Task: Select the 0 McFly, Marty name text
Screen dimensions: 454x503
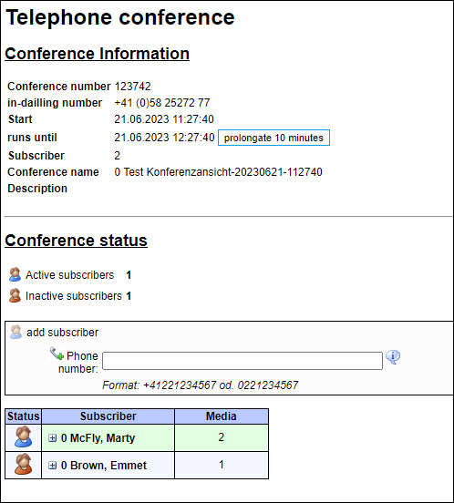Action: 98,438
